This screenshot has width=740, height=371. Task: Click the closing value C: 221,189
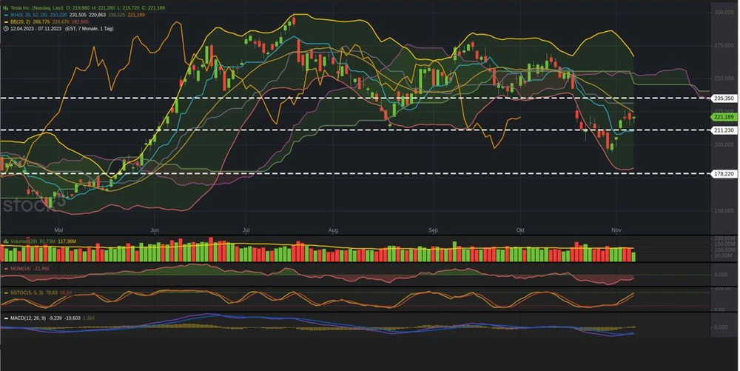tap(153, 8)
